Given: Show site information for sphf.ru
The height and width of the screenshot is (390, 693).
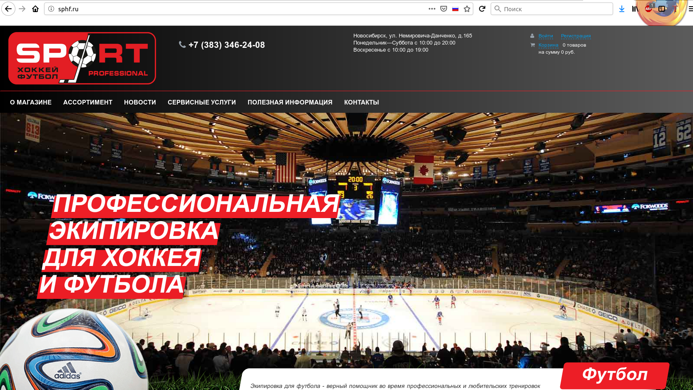Looking at the screenshot, I should point(51,9).
